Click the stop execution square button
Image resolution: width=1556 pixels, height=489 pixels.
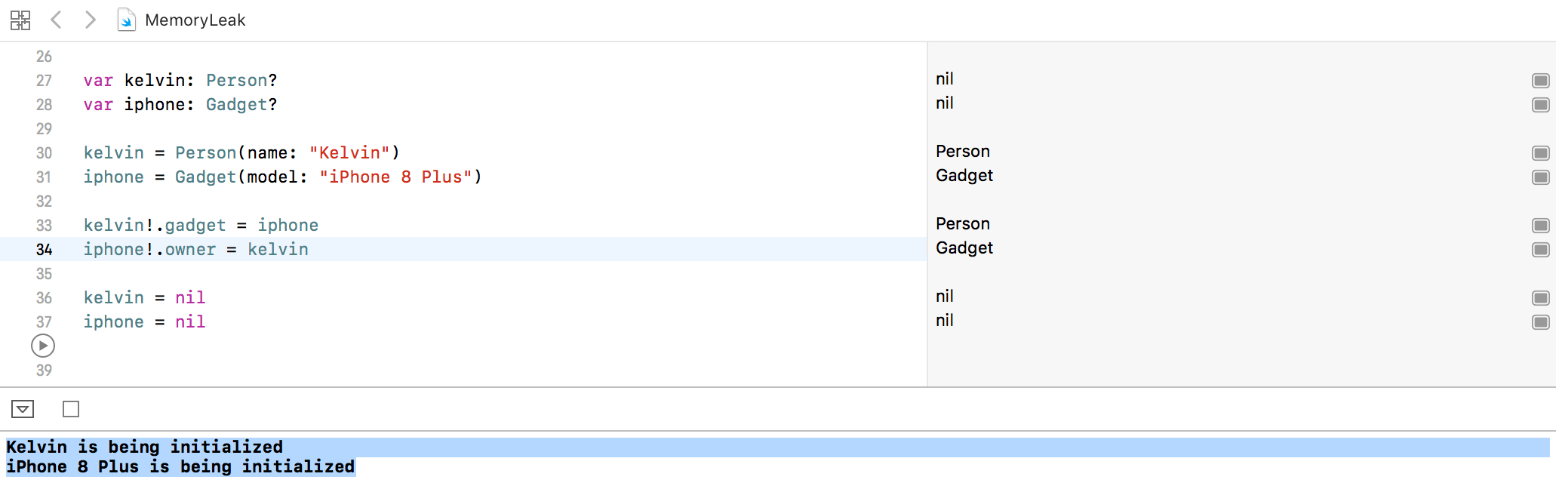(x=71, y=409)
